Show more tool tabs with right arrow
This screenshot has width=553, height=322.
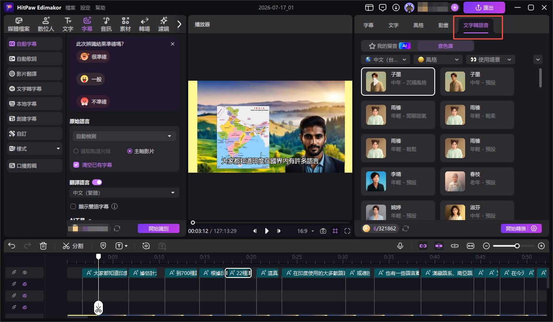(179, 25)
